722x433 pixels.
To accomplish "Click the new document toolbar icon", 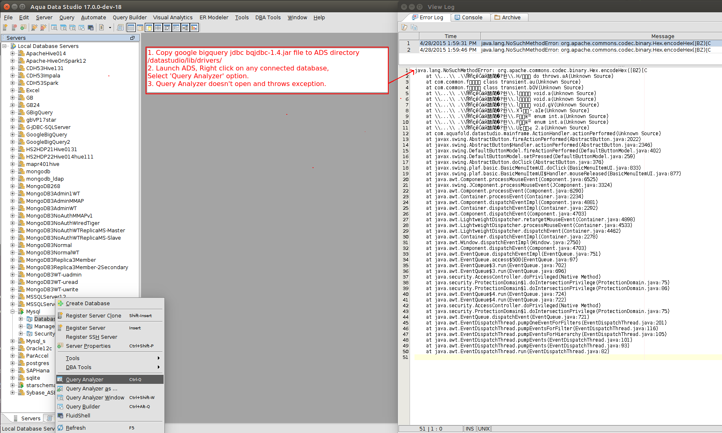I will coord(102,27).
